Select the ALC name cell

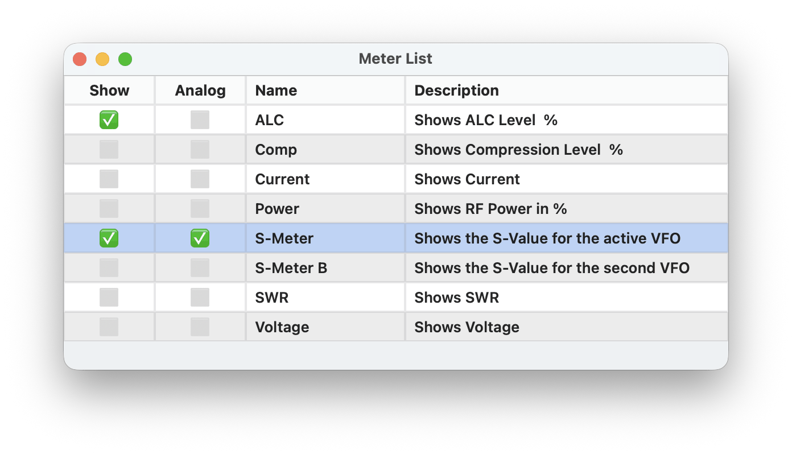pos(325,120)
